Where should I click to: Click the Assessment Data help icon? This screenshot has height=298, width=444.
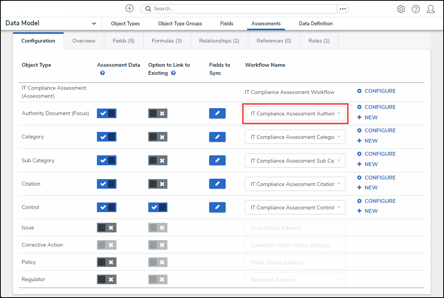pyautogui.click(x=102, y=73)
